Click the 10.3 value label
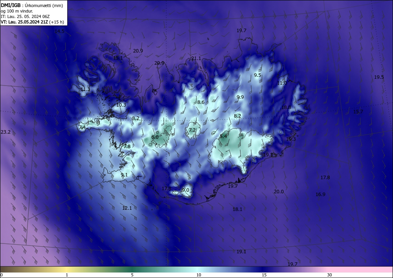 point(121,105)
